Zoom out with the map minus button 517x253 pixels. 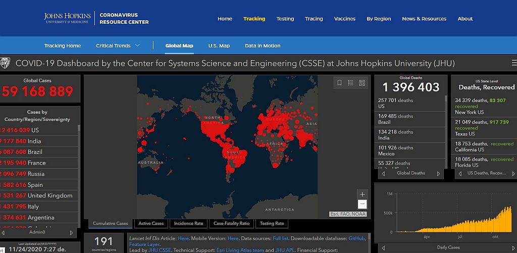point(362,204)
